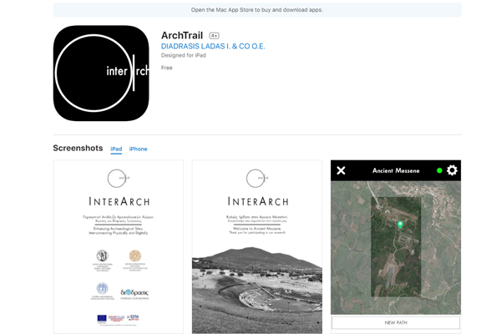Click the Screenshots section heading

78,148
